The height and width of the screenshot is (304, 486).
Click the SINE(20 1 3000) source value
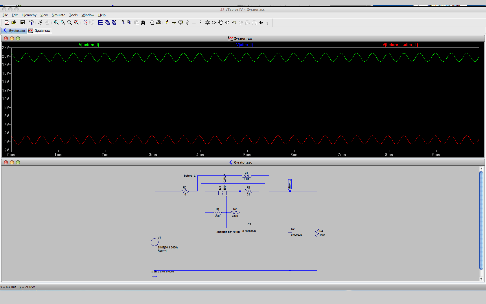coord(168,248)
